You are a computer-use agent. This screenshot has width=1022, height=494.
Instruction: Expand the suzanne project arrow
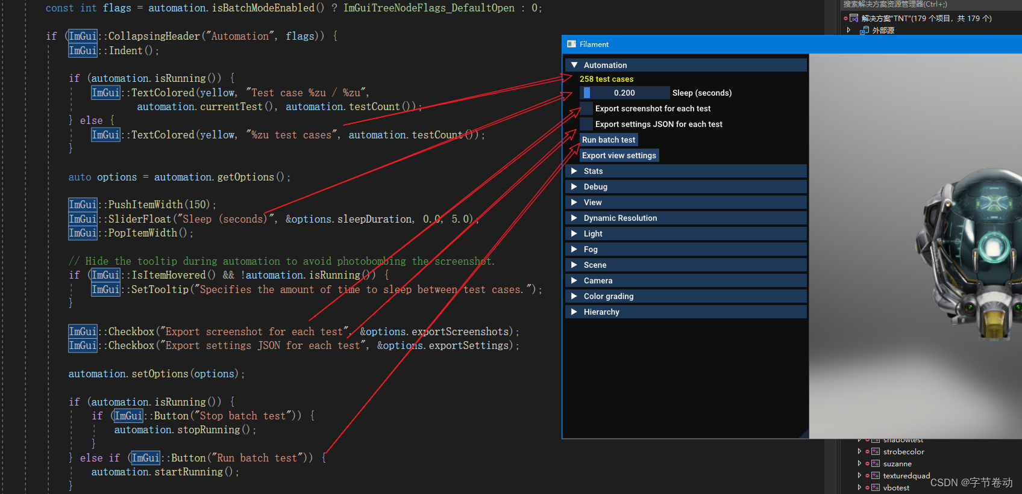coord(859,463)
